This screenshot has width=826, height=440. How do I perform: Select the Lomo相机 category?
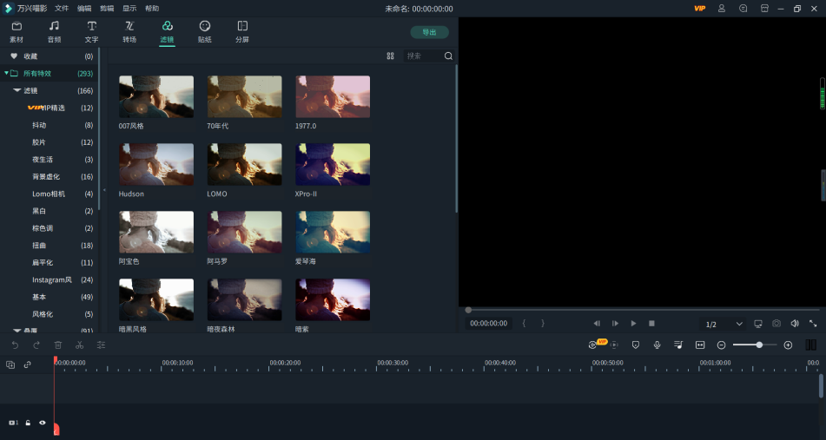coord(50,194)
